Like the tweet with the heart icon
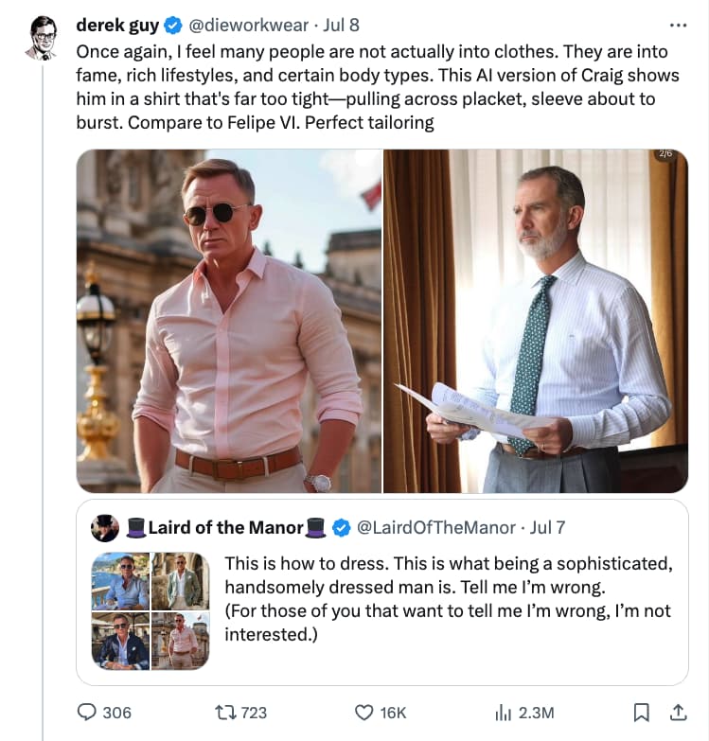The image size is (709, 741). (363, 713)
